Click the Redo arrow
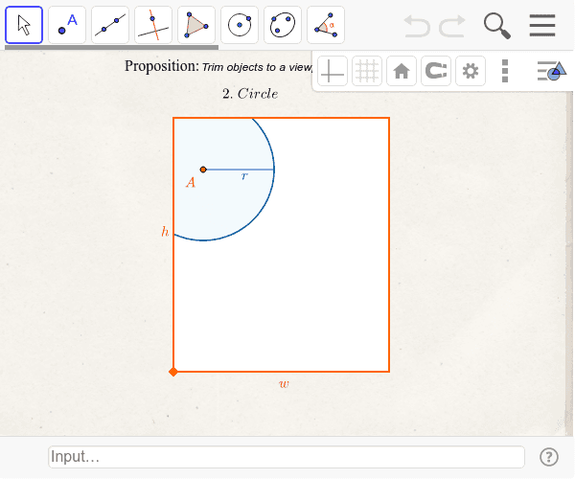 452,26
